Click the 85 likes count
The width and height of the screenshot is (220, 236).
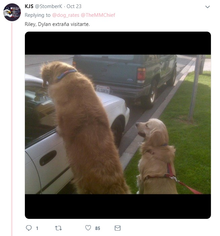click(x=98, y=228)
